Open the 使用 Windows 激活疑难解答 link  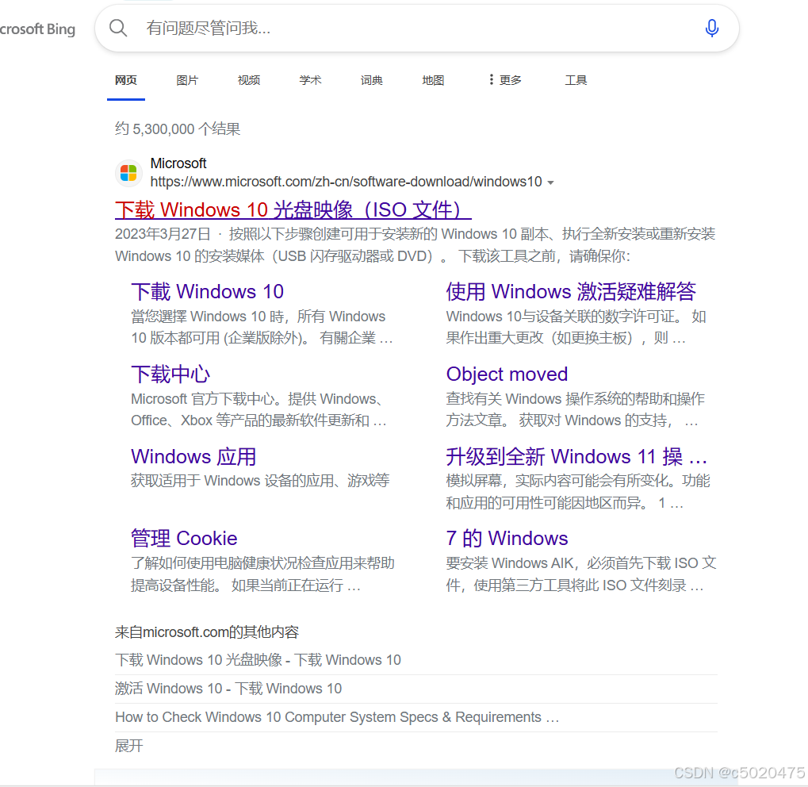point(570,291)
